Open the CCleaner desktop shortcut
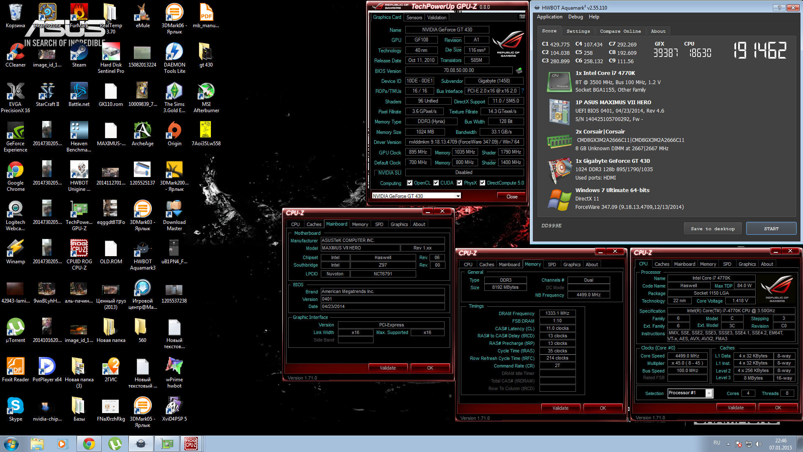This screenshot has width=803, height=452. click(x=15, y=55)
